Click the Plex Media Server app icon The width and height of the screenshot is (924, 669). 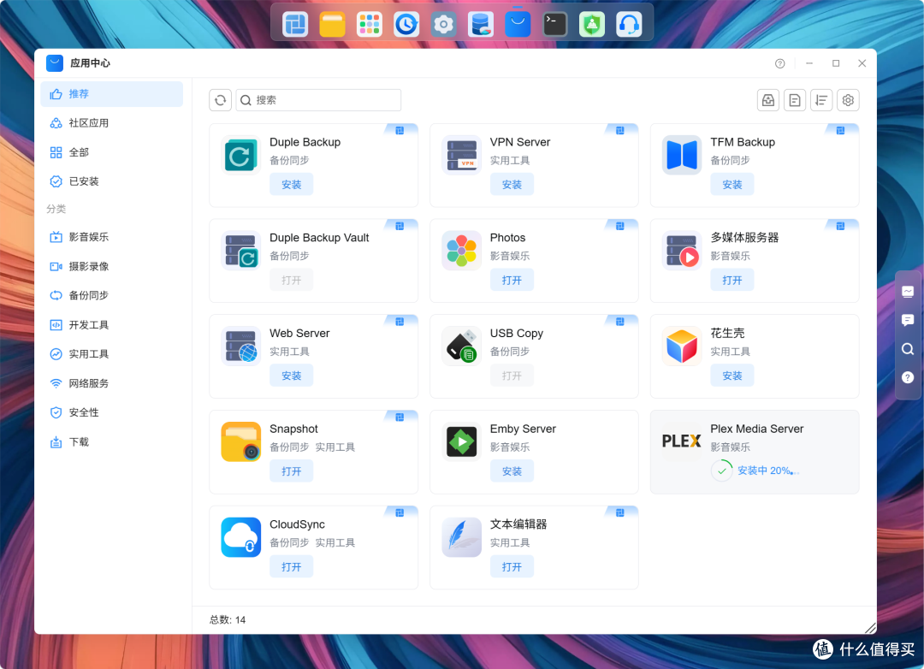click(x=681, y=441)
